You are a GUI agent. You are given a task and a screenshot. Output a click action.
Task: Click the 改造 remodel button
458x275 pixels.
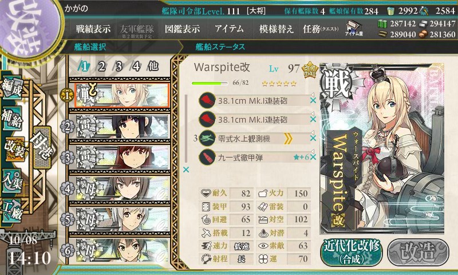pos(418,252)
